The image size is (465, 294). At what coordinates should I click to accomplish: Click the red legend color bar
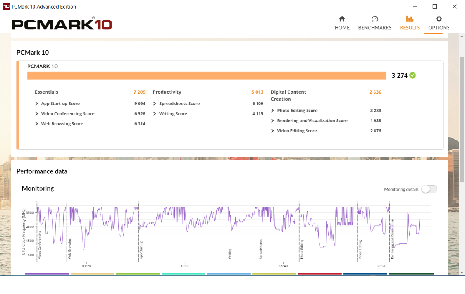[320, 274]
